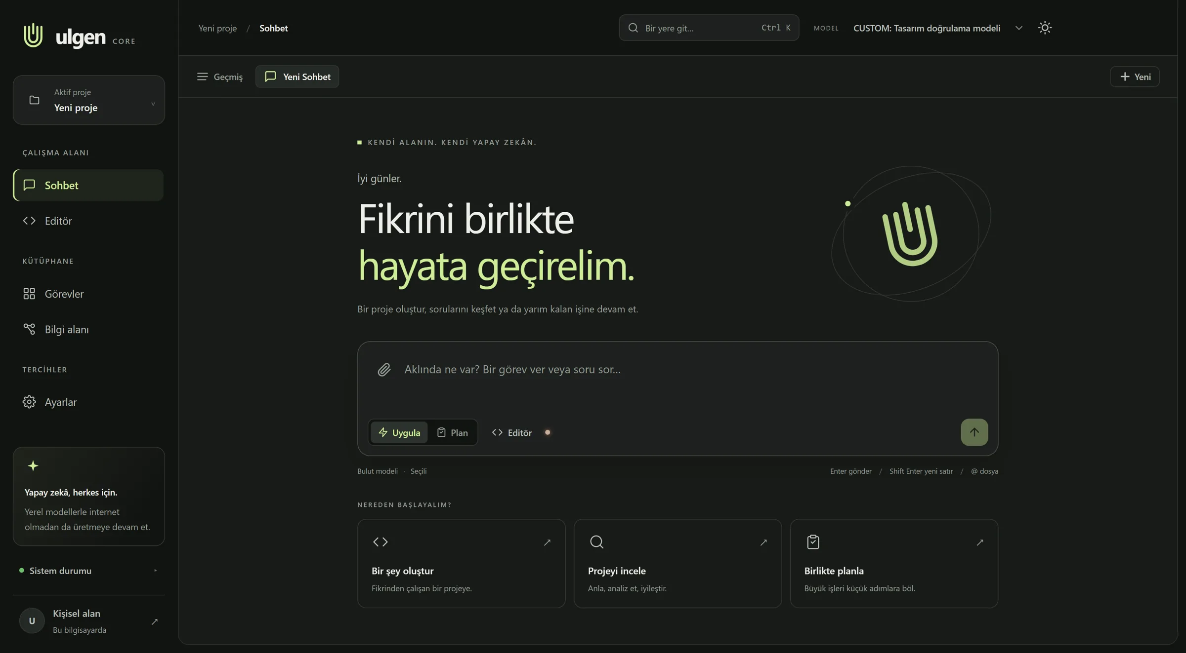Open arrow on 'Projeyi incele' card

tap(763, 542)
